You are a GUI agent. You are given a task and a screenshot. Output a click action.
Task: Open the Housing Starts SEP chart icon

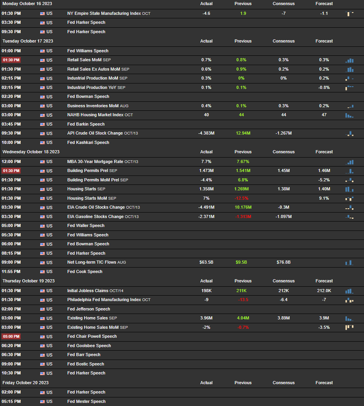[349, 189]
